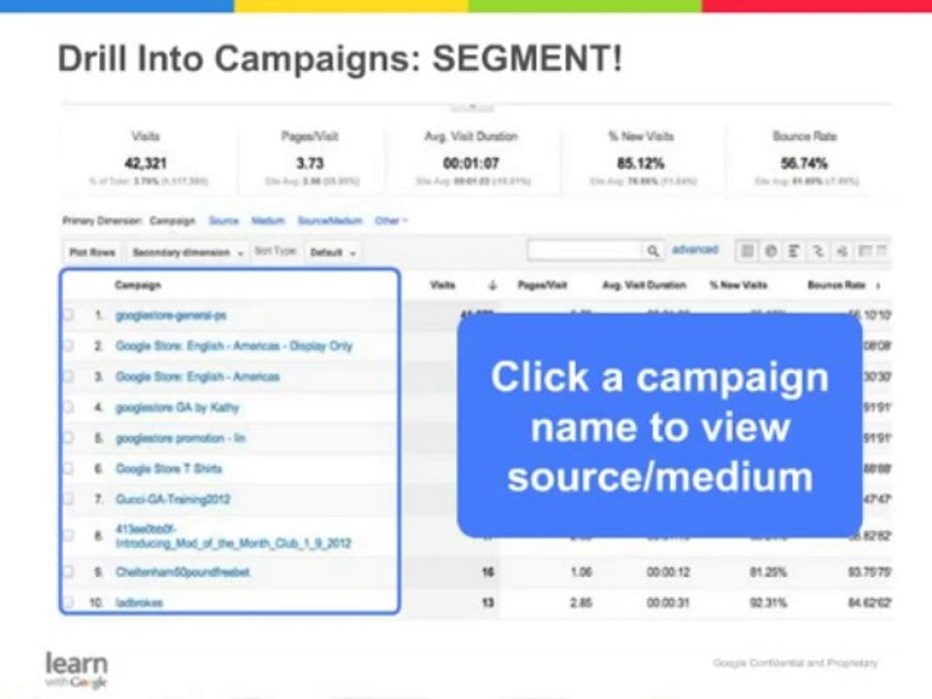
Task: Open the googlestore promotion - lin campaign
Action: coord(181,438)
